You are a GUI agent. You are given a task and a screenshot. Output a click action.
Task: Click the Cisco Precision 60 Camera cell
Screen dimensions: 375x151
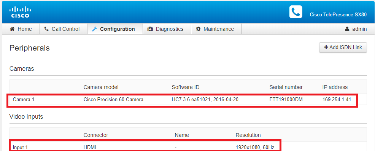[113, 99]
